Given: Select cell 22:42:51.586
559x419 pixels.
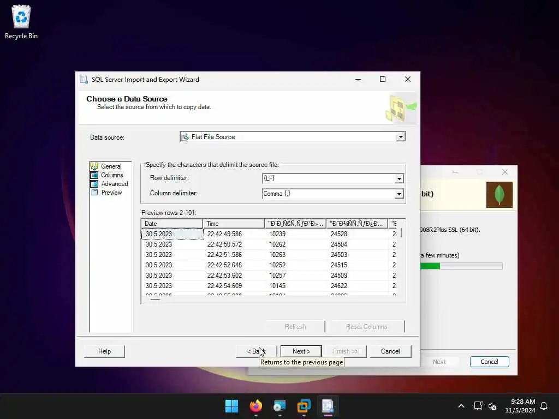Looking at the screenshot, I should coord(234,255).
